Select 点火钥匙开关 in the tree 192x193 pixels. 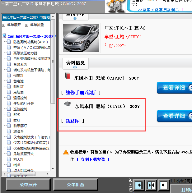[24, 171]
